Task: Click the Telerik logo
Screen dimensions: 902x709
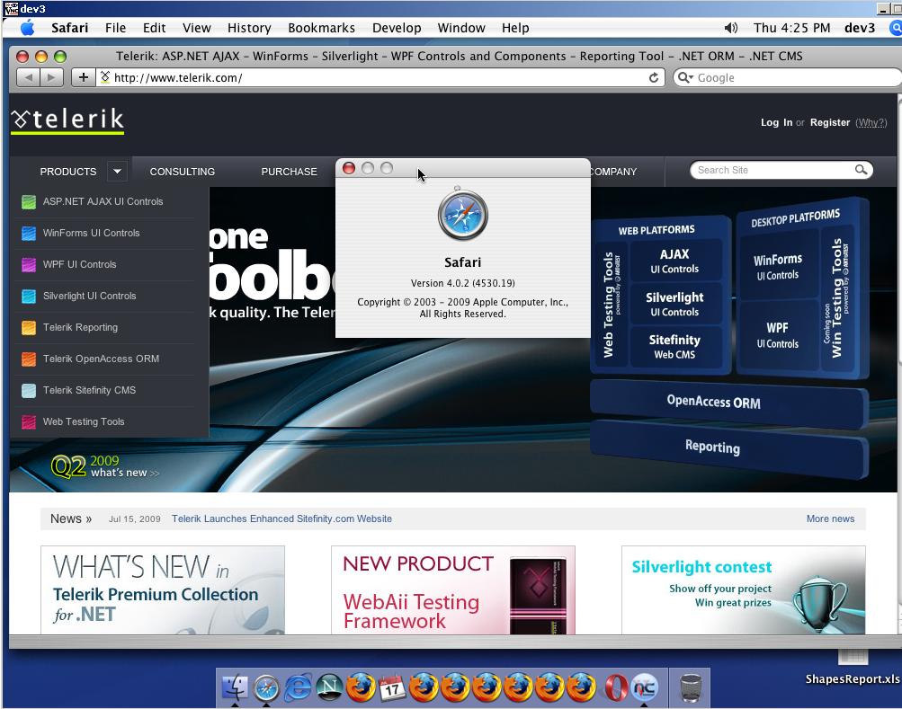Action: (x=67, y=120)
